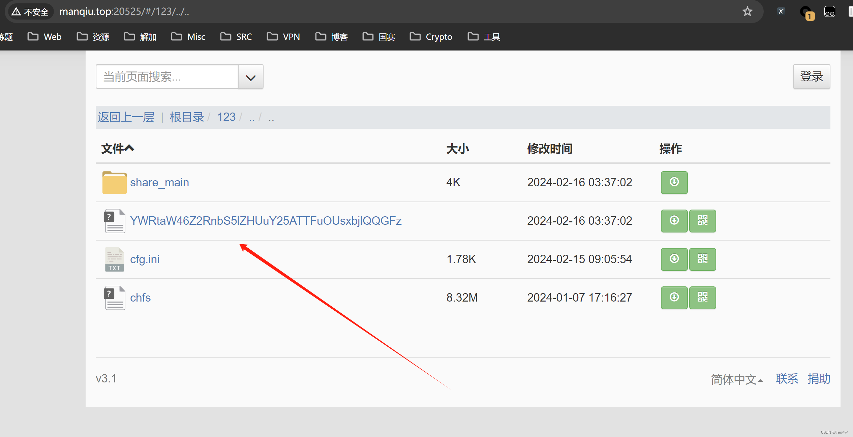Click the 8.32M size value

462,298
